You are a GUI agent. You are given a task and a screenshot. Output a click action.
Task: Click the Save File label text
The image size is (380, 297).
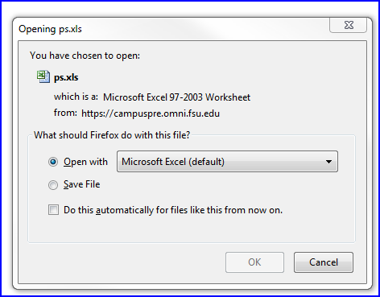82,184
